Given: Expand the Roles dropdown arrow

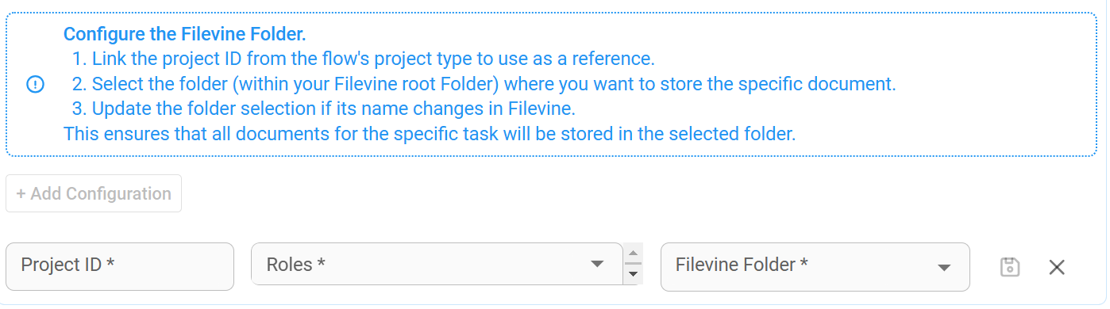Looking at the screenshot, I should 598,264.
